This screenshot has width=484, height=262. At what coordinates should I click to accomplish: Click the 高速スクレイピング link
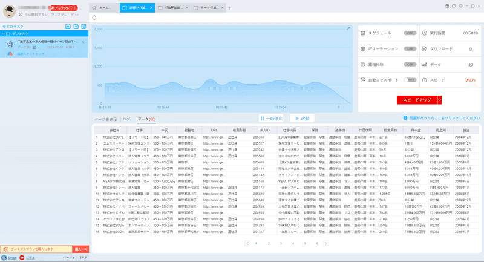(x=31, y=54)
